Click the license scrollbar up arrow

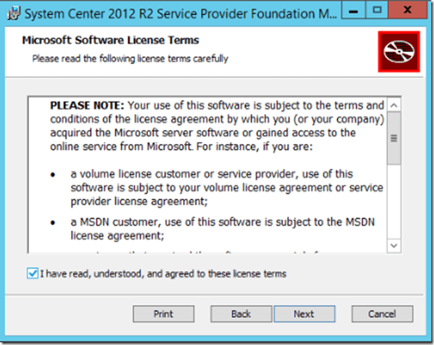393,106
